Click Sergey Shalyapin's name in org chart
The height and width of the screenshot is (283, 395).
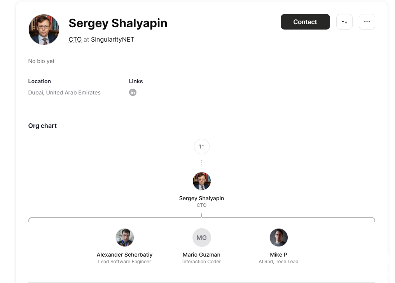coord(201,198)
